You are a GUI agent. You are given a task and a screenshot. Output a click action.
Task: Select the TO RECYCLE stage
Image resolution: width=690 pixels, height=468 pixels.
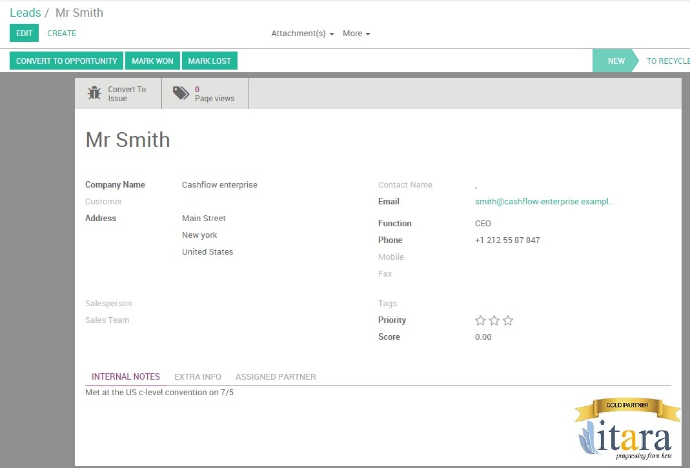(667, 61)
